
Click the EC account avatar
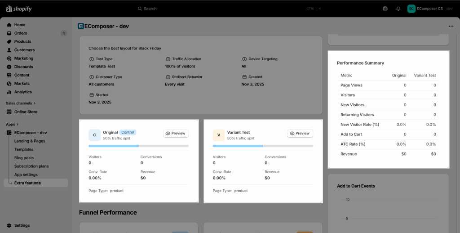pyautogui.click(x=411, y=9)
